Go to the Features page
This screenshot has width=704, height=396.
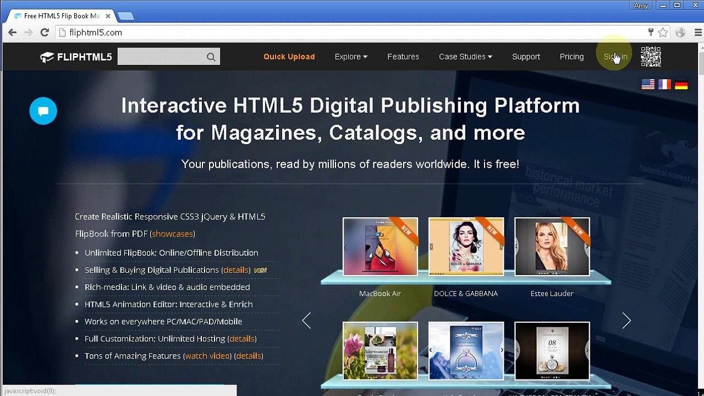[x=403, y=57]
